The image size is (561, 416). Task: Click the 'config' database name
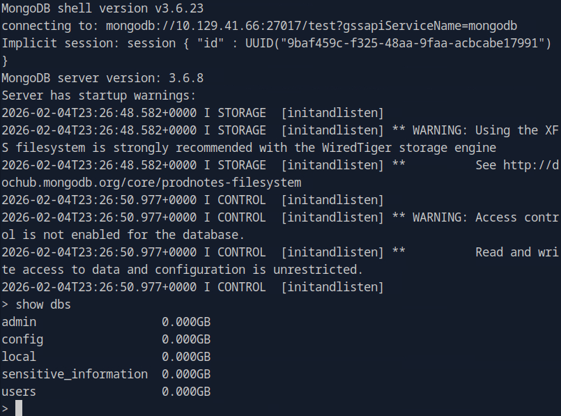point(22,339)
